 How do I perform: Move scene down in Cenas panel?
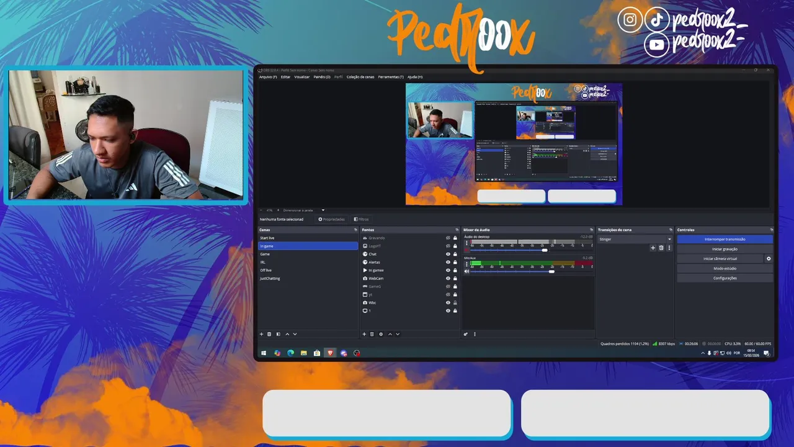tap(295, 334)
